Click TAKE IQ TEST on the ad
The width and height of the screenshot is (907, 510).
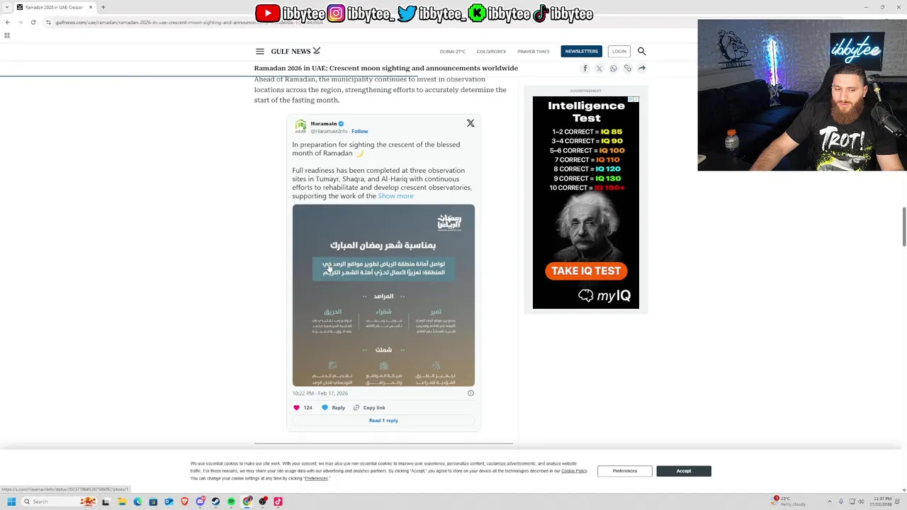click(585, 271)
